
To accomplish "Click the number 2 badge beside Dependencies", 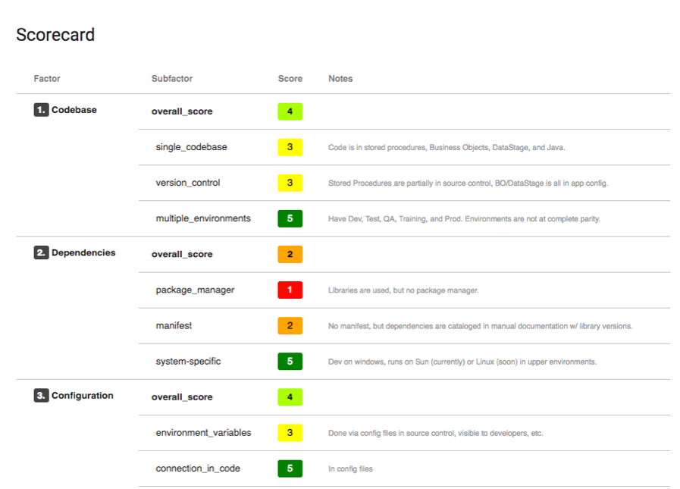I will [41, 252].
